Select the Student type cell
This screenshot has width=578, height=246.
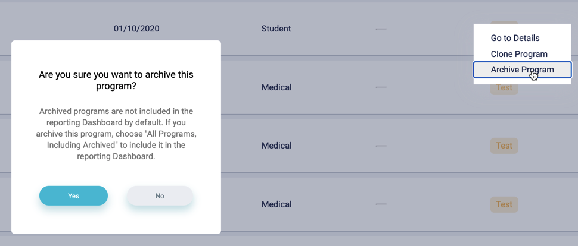click(x=276, y=29)
